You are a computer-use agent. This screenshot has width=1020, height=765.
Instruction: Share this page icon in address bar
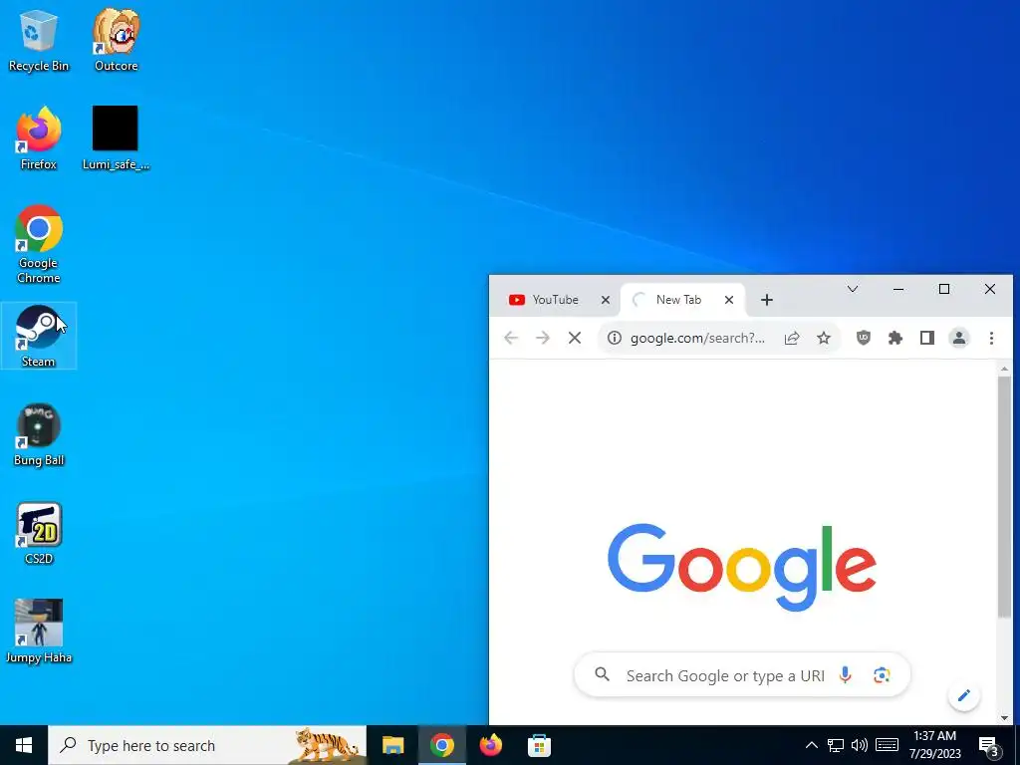tap(792, 338)
